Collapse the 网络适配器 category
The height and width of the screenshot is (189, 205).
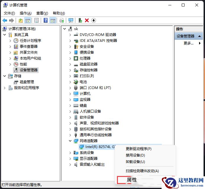[x=70, y=141]
